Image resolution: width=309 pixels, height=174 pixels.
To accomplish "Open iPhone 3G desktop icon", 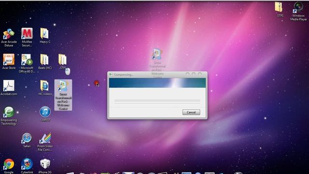I will (45, 166).
